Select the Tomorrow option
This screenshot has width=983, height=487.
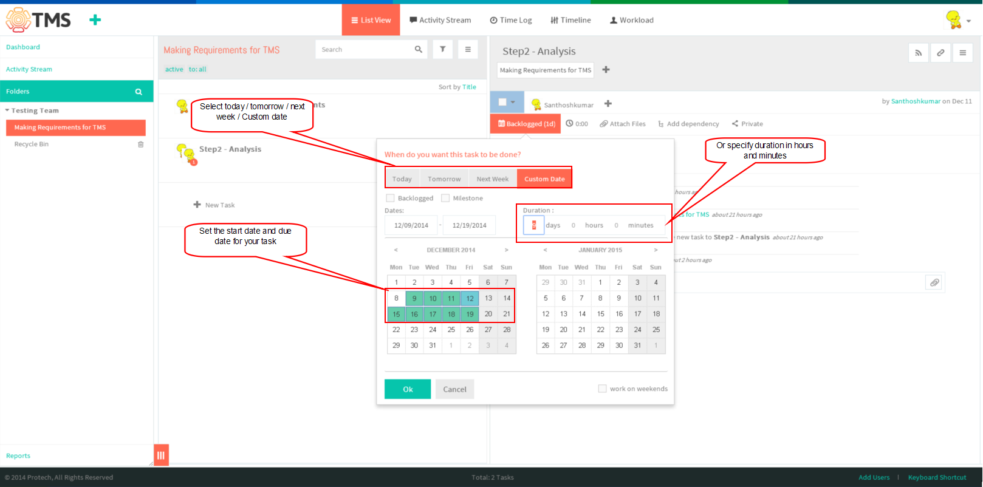pos(444,179)
